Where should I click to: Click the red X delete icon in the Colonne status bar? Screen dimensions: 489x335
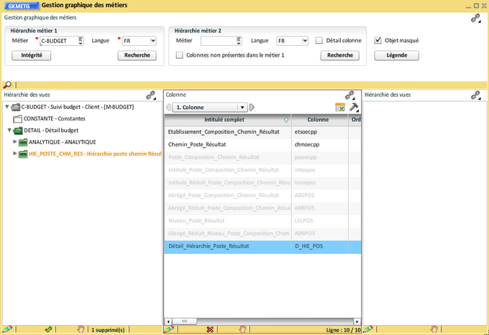pyautogui.click(x=210, y=329)
